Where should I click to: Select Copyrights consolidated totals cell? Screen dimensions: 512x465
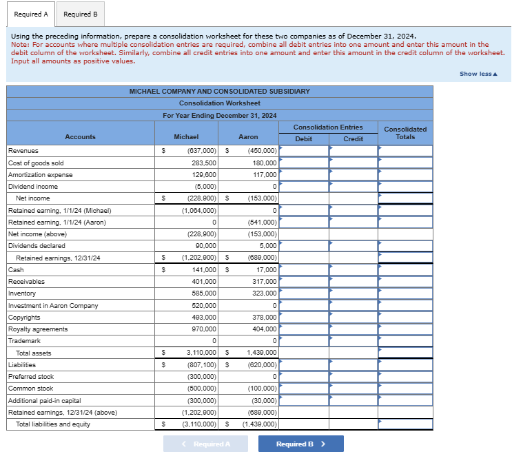click(x=406, y=317)
